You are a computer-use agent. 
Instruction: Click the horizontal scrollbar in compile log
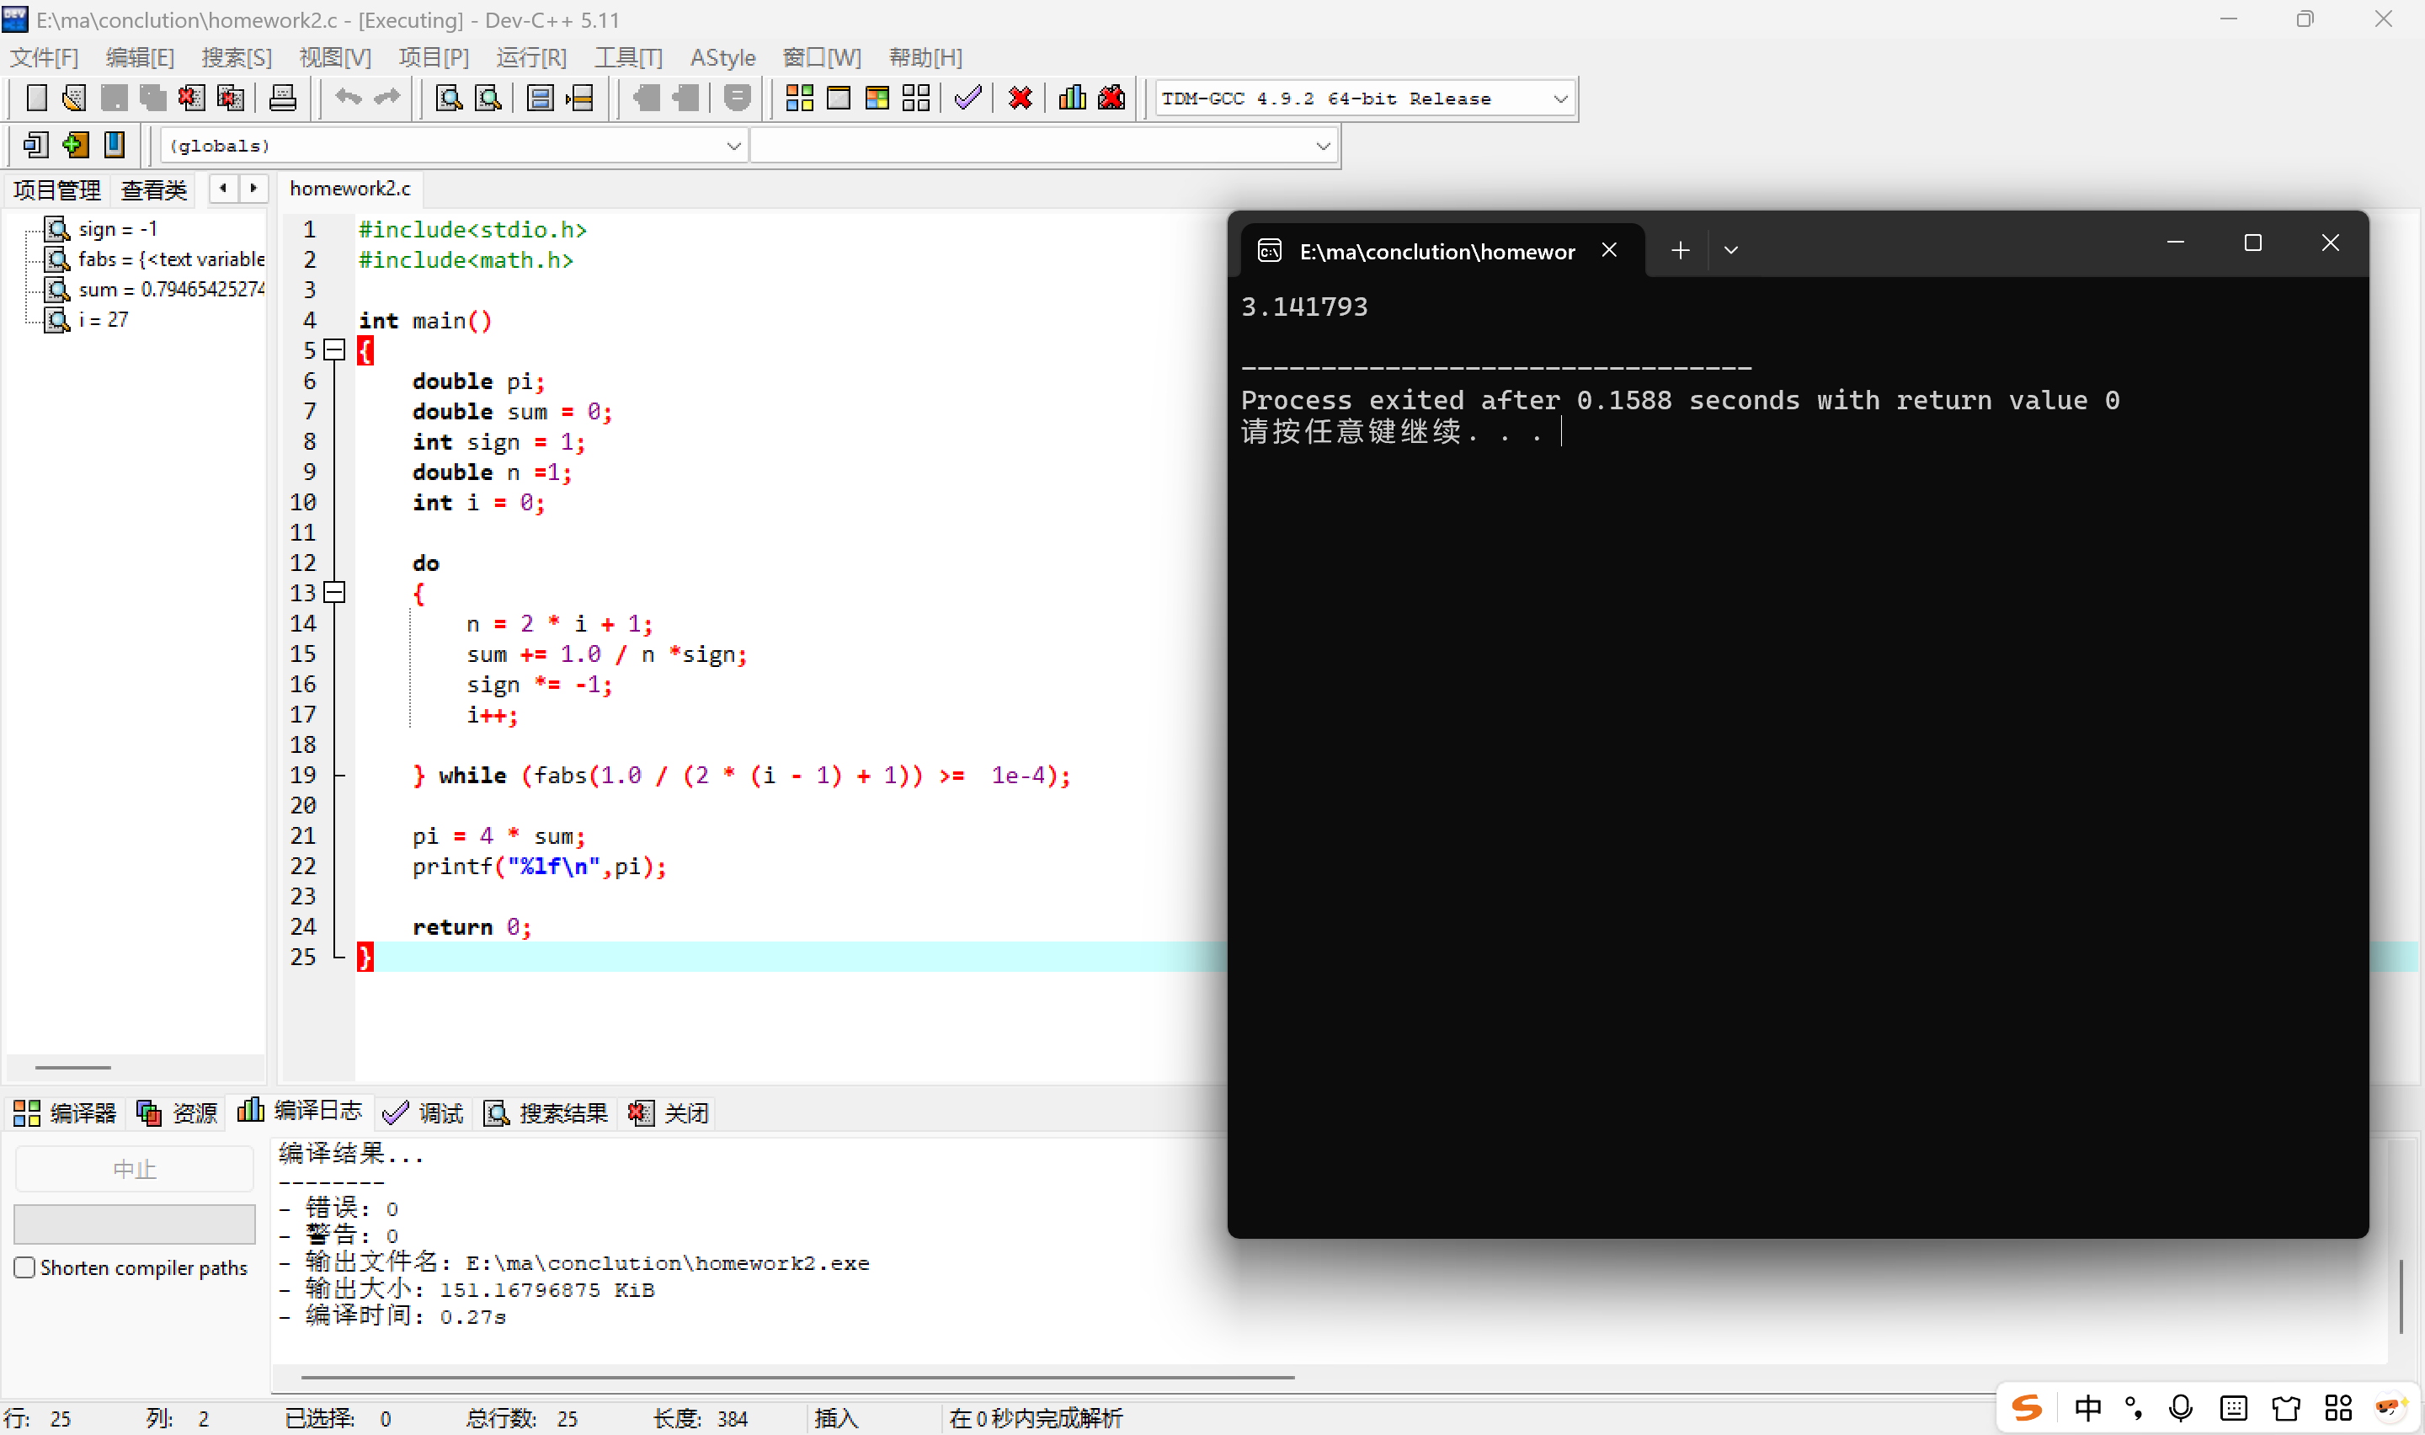pyautogui.click(x=797, y=1377)
